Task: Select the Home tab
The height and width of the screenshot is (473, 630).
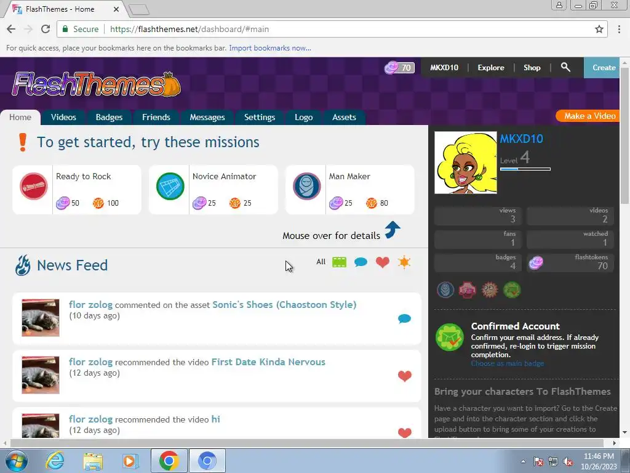Action: [20, 117]
